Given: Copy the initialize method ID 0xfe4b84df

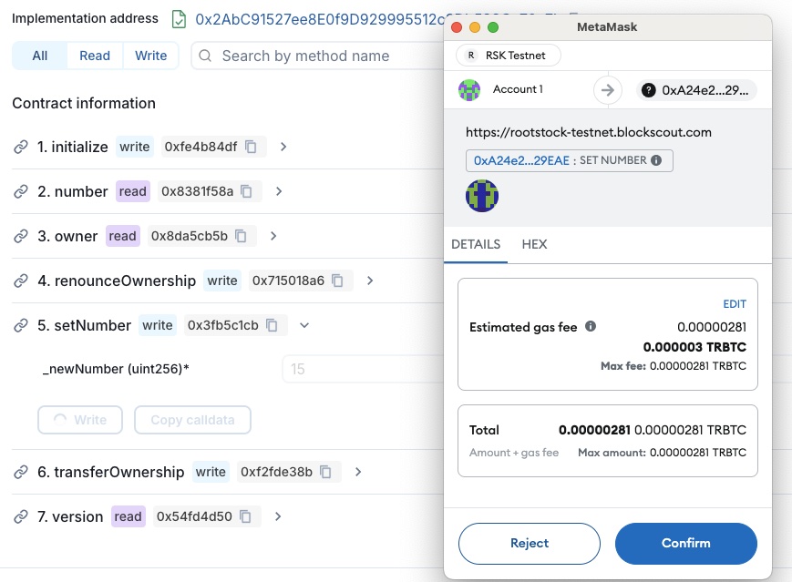Looking at the screenshot, I should [x=252, y=147].
